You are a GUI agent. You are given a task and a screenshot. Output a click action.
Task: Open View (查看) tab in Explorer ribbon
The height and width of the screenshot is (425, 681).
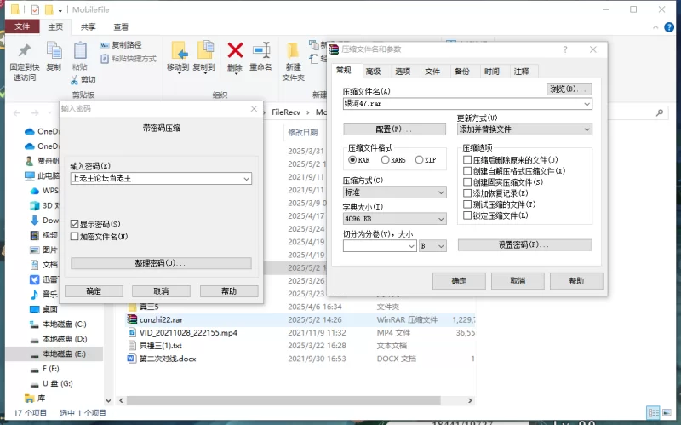point(121,27)
